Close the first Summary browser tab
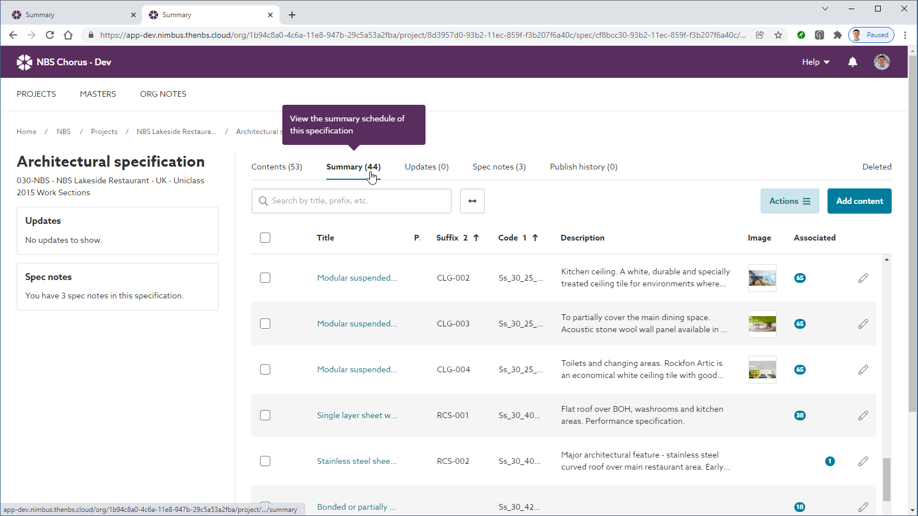The width and height of the screenshot is (918, 516). tap(133, 15)
